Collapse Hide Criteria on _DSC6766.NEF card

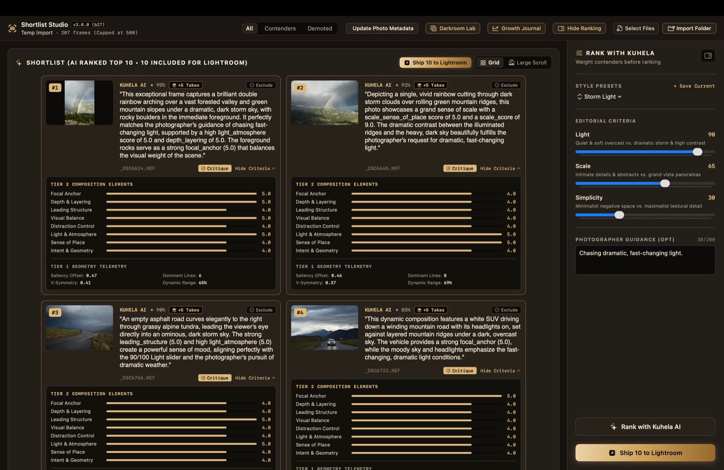pyautogui.click(x=255, y=378)
